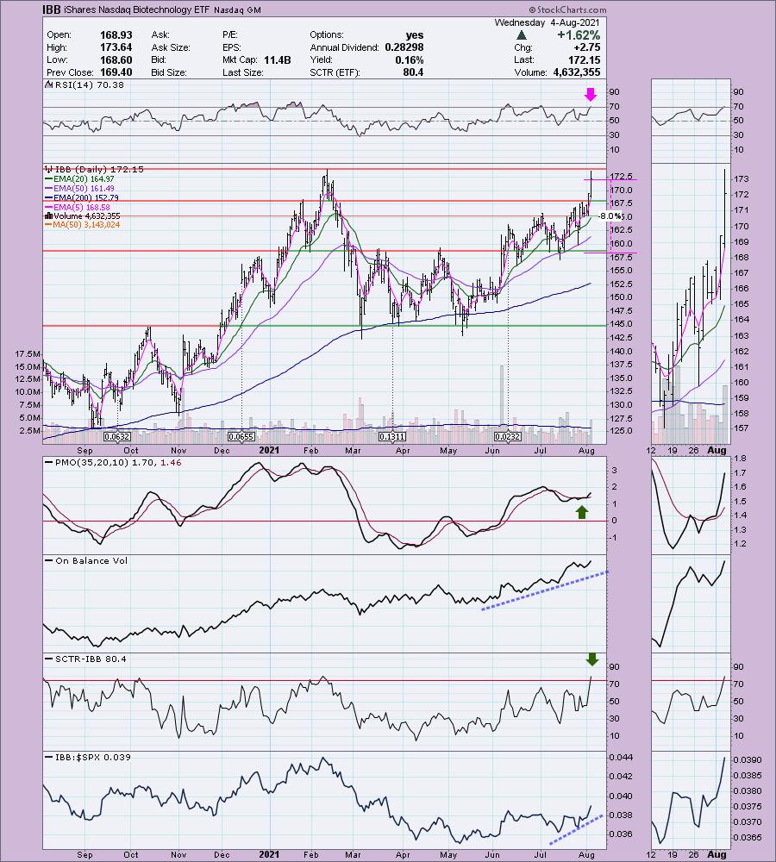Click the On Balance Vol panel label
This screenshot has width=776, height=862.
[91, 561]
